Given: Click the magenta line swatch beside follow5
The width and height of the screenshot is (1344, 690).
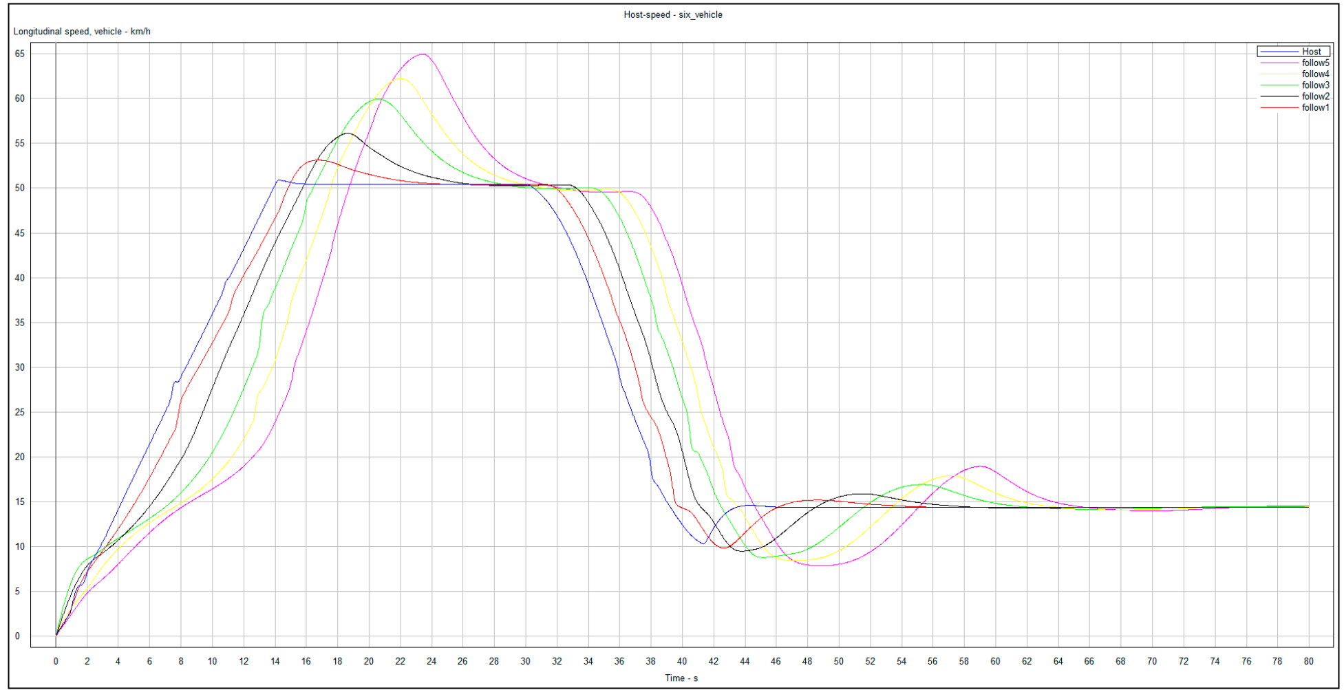Looking at the screenshot, I should point(1279,63).
